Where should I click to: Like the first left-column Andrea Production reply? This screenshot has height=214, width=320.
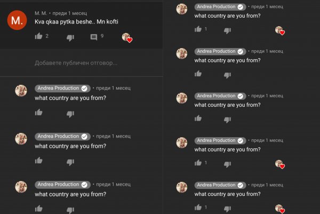coord(38,112)
